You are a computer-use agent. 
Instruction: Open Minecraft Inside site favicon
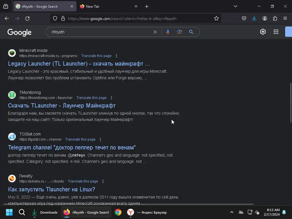(12, 53)
